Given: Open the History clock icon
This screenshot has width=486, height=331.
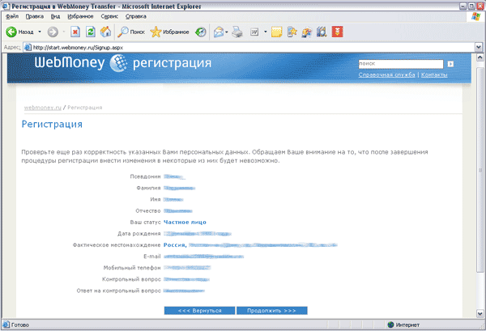Looking at the screenshot, I should [x=201, y=32].
